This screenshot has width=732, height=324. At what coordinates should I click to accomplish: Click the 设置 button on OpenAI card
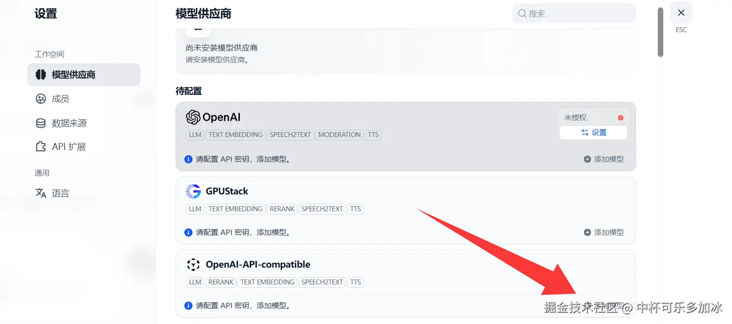594,133
